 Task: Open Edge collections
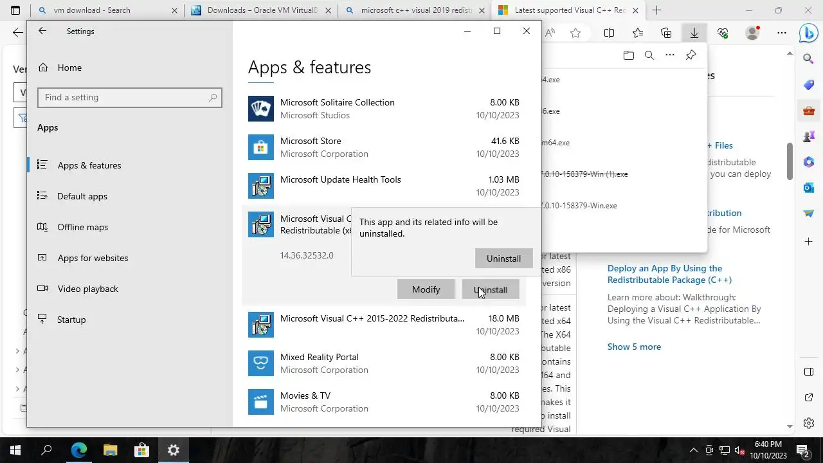[666, 33]
